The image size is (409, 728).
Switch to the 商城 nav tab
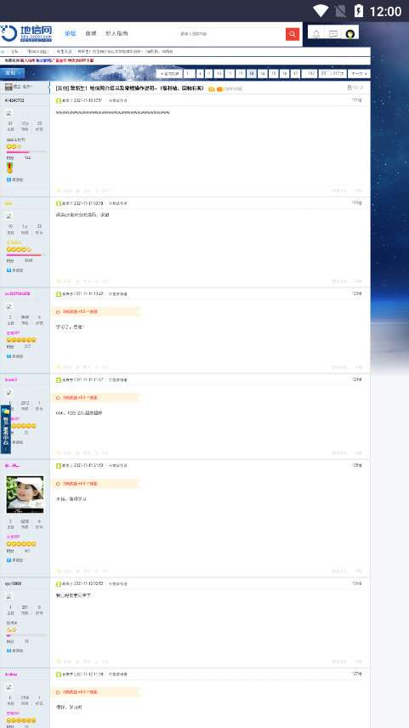[90, 33]
